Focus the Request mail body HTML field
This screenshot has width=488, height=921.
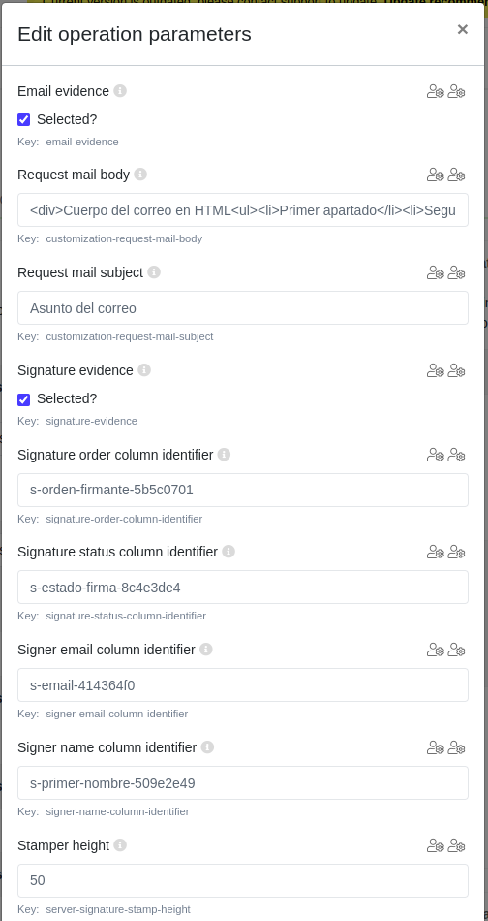[243, 209]
